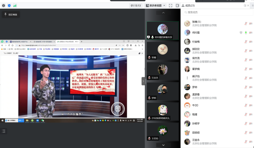Open the 演讲者视图 view dropdown
This screenshot has width=254, height=148.
[x=155, y=6]
